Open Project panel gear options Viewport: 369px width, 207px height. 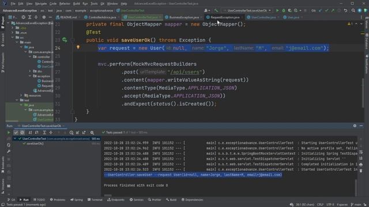point(44,17)
